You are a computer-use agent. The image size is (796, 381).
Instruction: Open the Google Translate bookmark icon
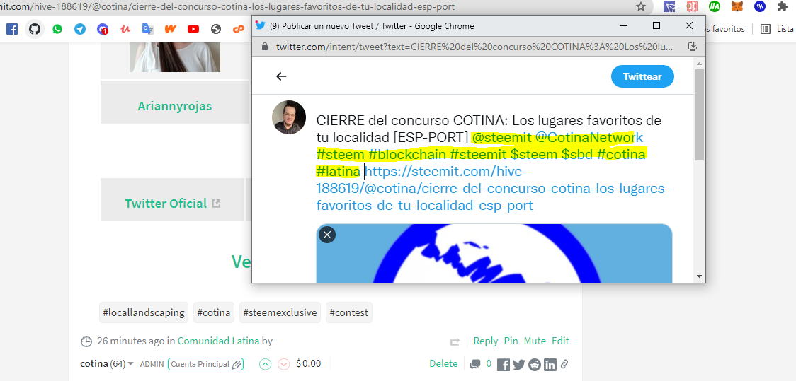[148, 29]
